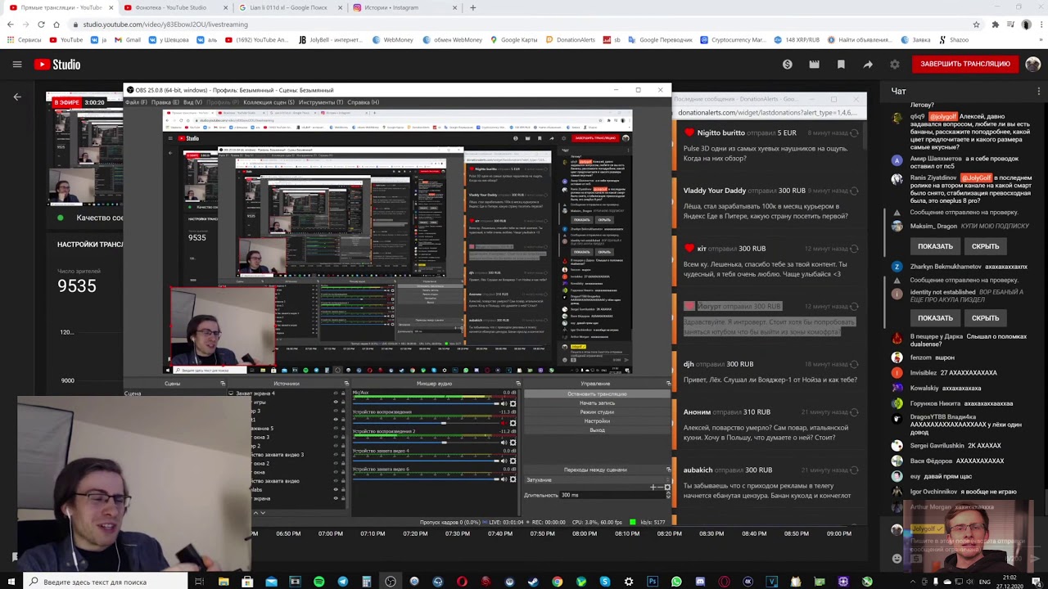Open Studio account avatar menu
This screenshot has width=1048, height=589.
pos(1032,64)
